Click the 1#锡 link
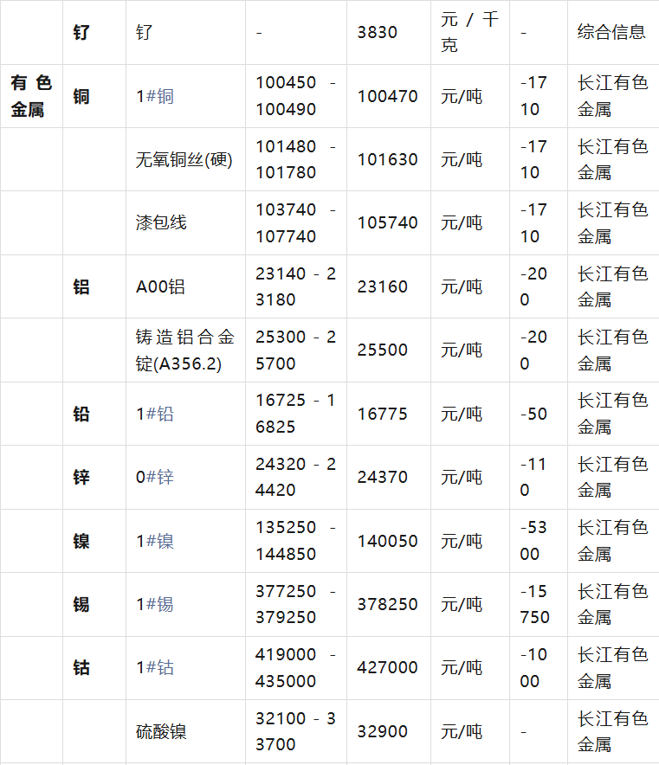This screenshot has height=765, width=659. [x=155, y=604]
